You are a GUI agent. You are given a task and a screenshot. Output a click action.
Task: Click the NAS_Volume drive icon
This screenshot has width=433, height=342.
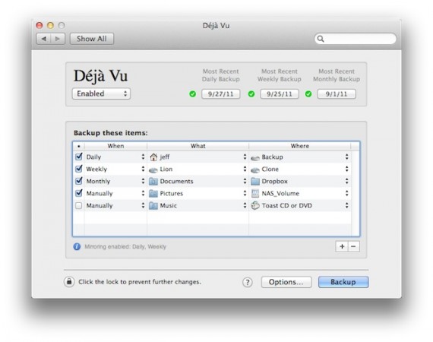coord(255,193)
